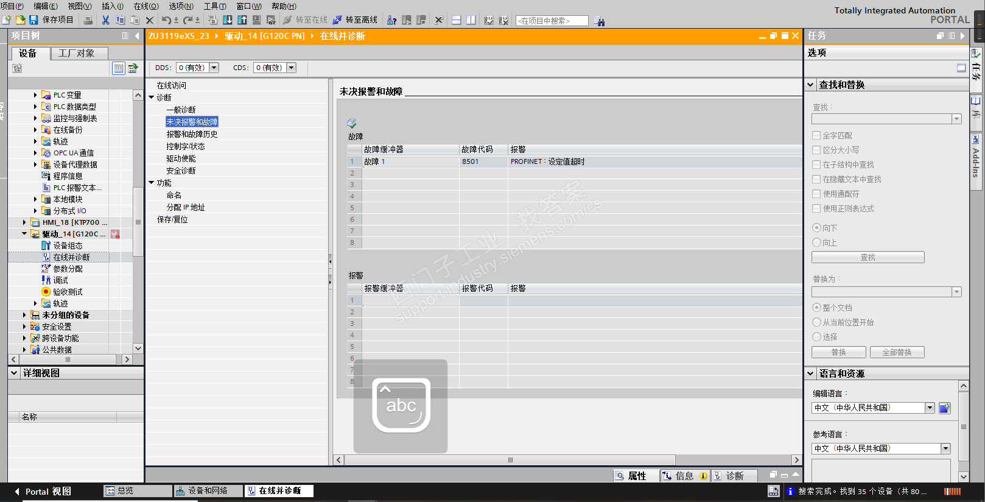Image resolution: width=985 pixels, height=502 pixels.
Task: Click the undo arrow icon
Action: pos(166,20)
